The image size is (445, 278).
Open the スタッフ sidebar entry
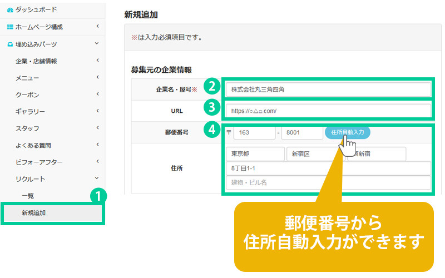click(27, 128)
